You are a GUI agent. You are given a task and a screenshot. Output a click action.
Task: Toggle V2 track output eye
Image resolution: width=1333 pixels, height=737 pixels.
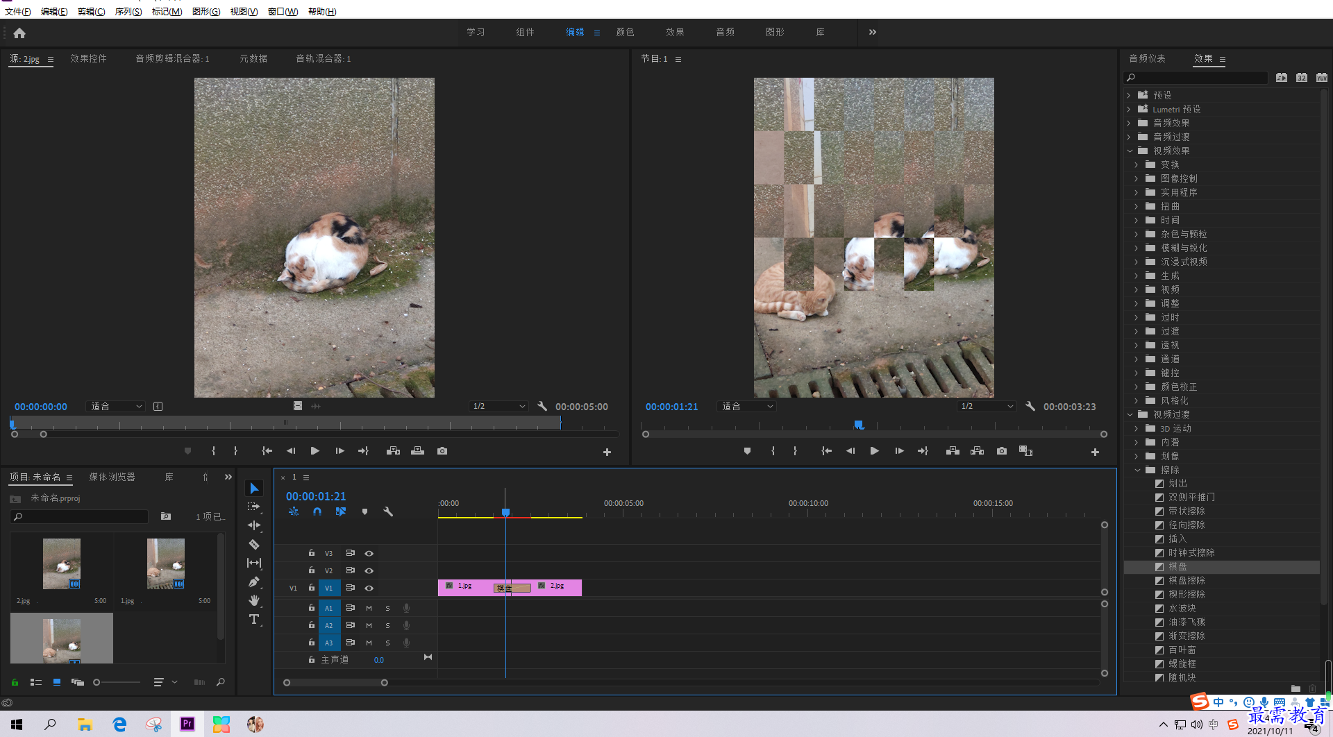[369, 570]
